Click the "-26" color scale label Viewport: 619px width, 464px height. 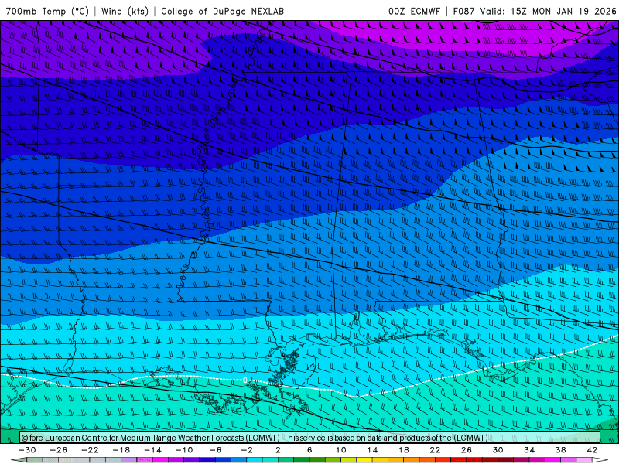(x=59, y=450)
